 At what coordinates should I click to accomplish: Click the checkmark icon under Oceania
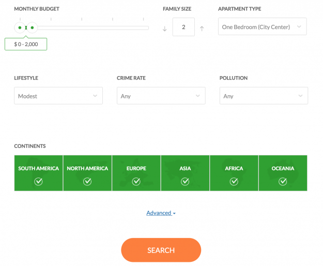[x=283, y=181]
